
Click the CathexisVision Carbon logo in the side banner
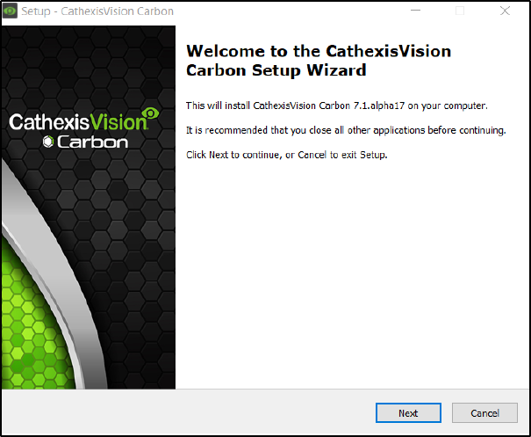pos(84,127)
